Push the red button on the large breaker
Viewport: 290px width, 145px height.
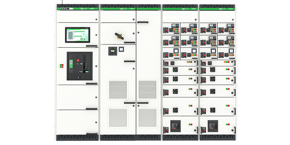[78, 60]
